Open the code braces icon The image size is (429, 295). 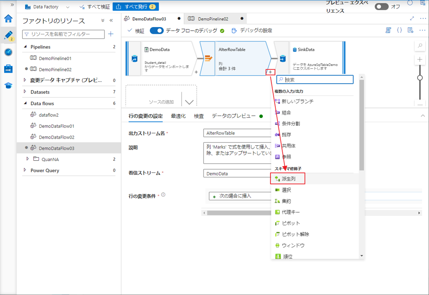[399, 30]
